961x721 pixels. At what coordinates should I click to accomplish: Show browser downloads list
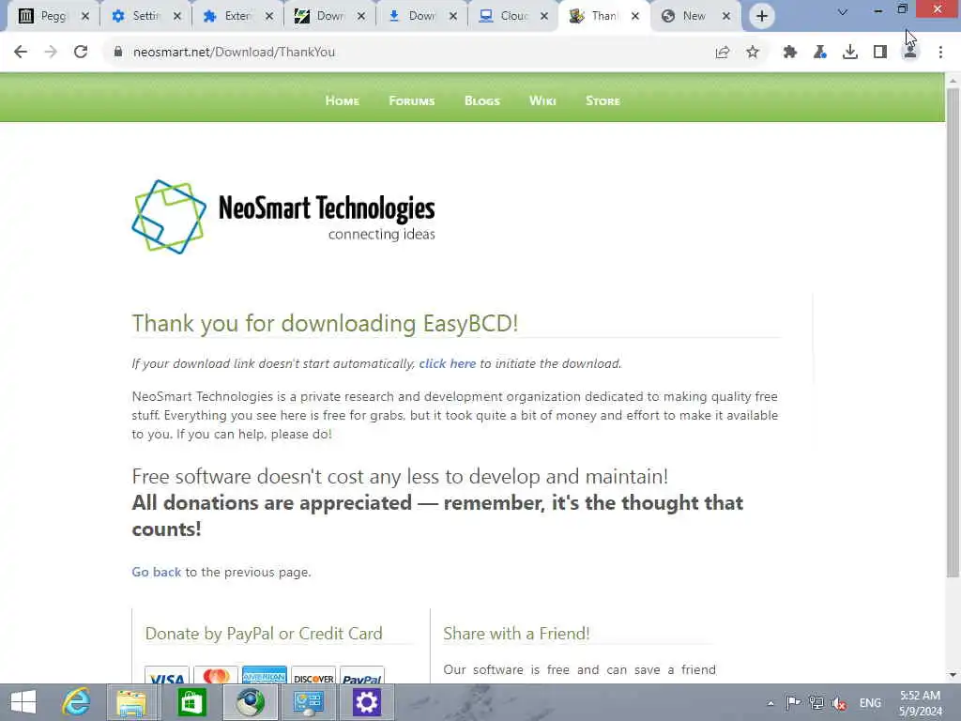pos(850,53)
